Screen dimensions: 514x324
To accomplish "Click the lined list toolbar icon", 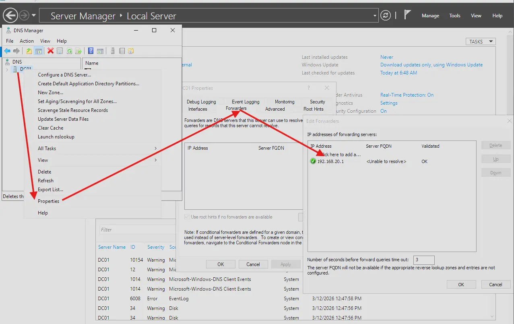I will [122, 51].
